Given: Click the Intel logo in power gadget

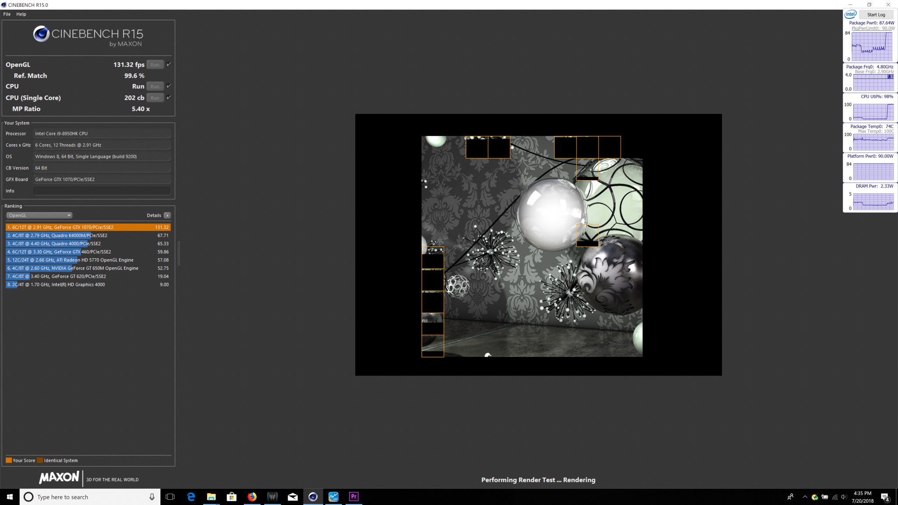Looking at the screenshot, I should click(x=851, y=14).
